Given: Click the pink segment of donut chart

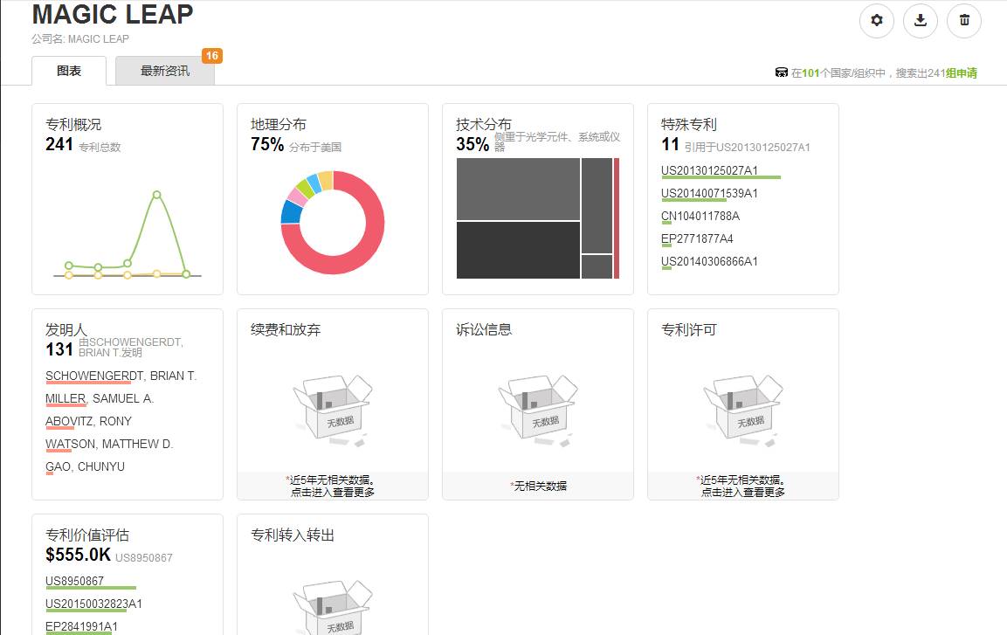Looking at the screenshot, I should 297,196.
